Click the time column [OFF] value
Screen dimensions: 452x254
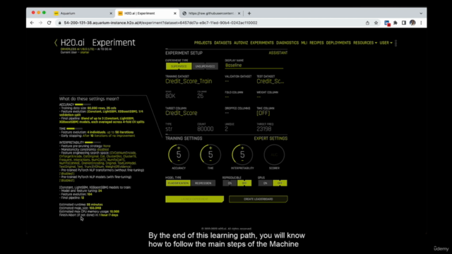(263, 113)
